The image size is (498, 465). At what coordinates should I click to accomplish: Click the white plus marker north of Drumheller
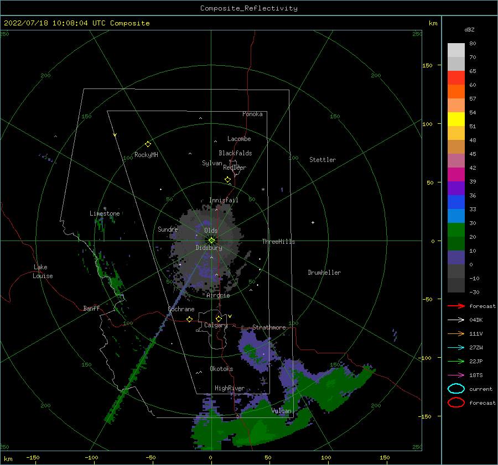tap(313, 222)
